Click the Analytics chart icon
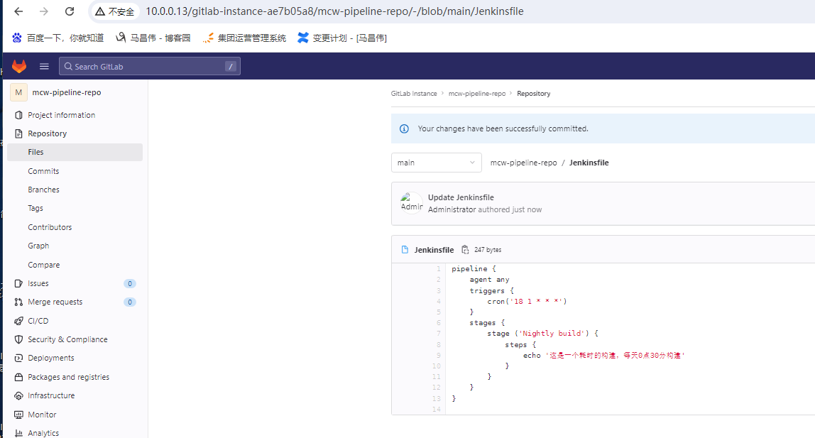This screenshot has height=438, width=815. 18,433
